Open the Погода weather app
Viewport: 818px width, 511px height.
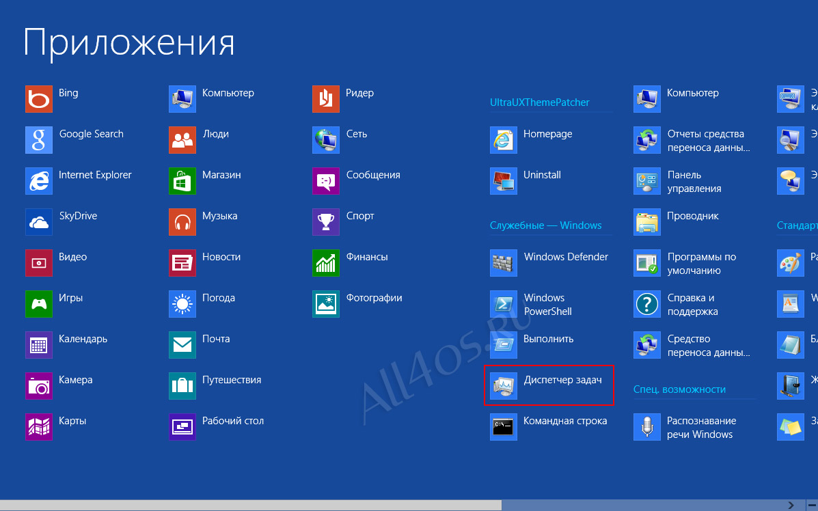pyautogui.click(x=182, y=304)
